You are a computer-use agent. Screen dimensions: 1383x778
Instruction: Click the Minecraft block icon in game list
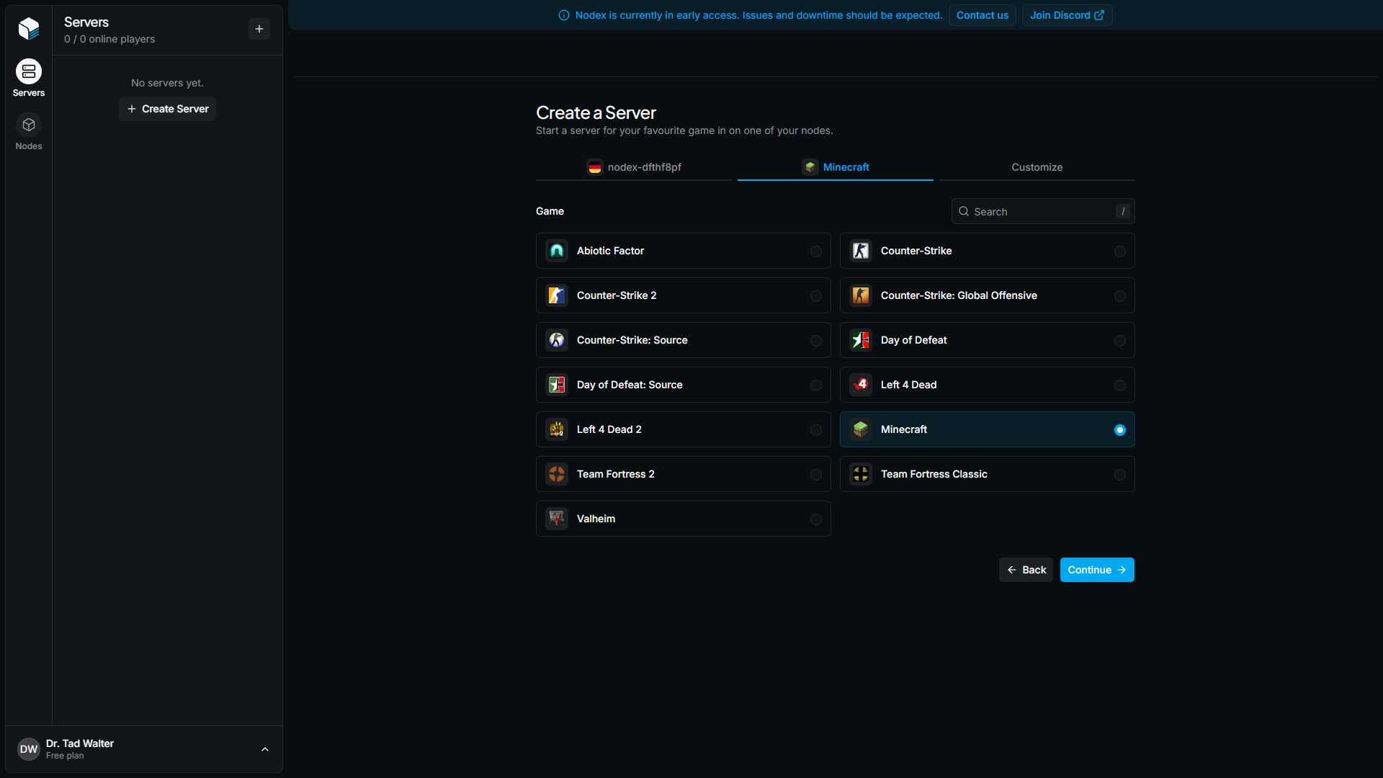click(x=861, y=429)
